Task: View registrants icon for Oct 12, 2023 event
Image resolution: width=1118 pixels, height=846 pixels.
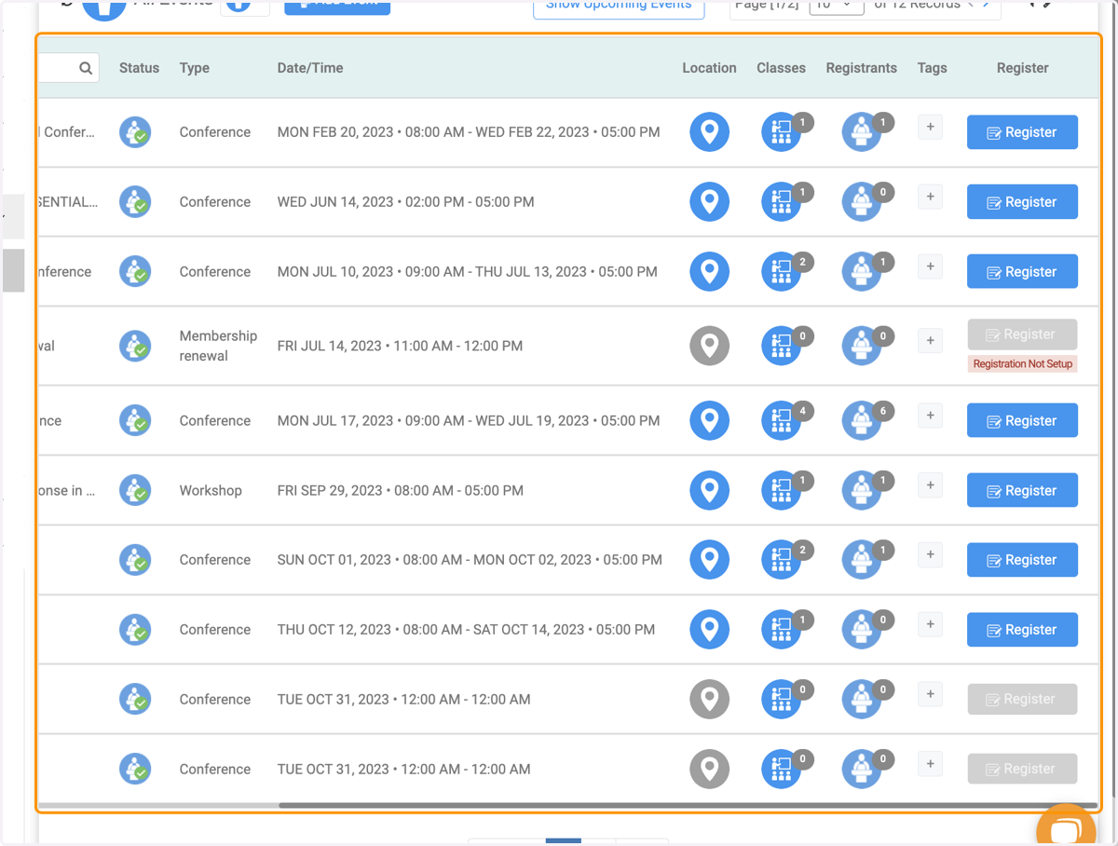Action: tap(861, 630)
